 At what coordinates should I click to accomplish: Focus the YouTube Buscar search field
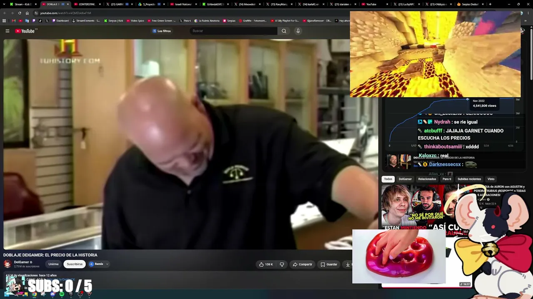point(233,31)
